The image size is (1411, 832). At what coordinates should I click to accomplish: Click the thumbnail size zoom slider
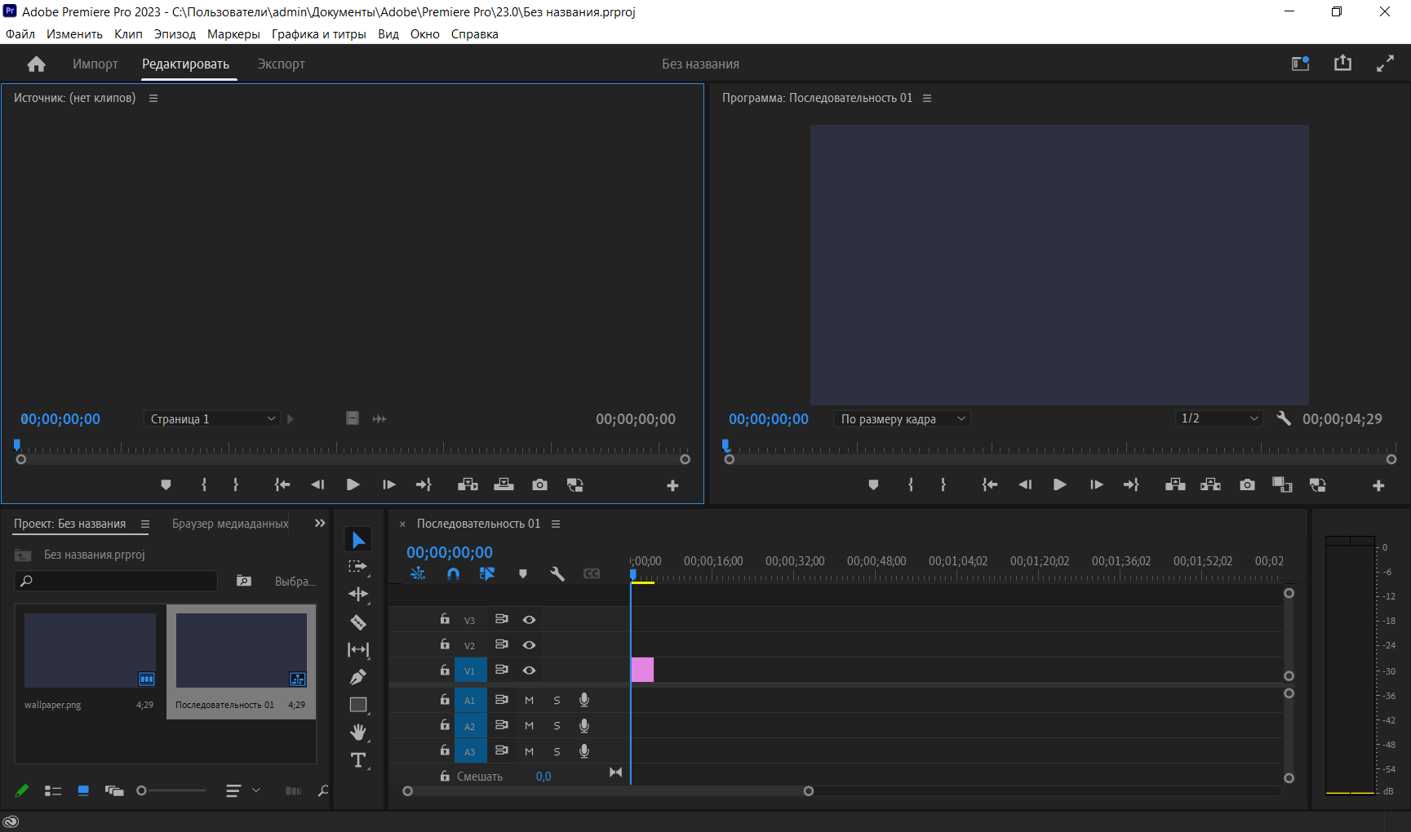pos(171,790)
